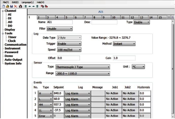
Task: Collapse the Tools tree node
Action: [x=3, y=33]
